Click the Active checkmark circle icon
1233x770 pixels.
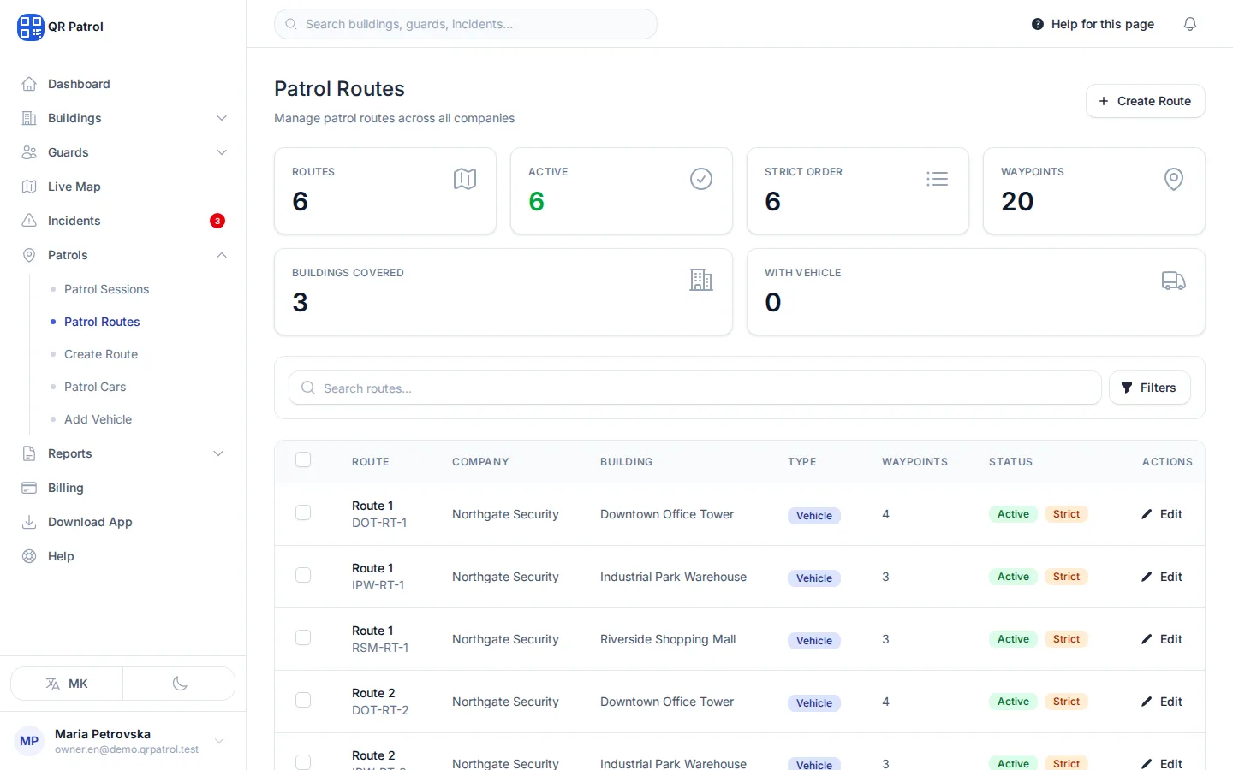click(701, 179)
